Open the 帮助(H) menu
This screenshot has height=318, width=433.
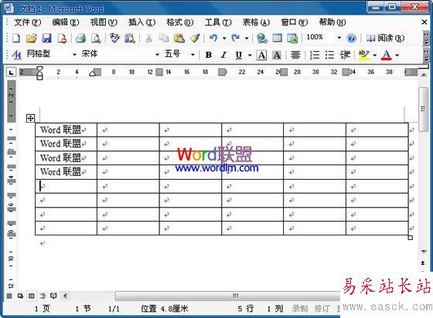tap(332, 22)
